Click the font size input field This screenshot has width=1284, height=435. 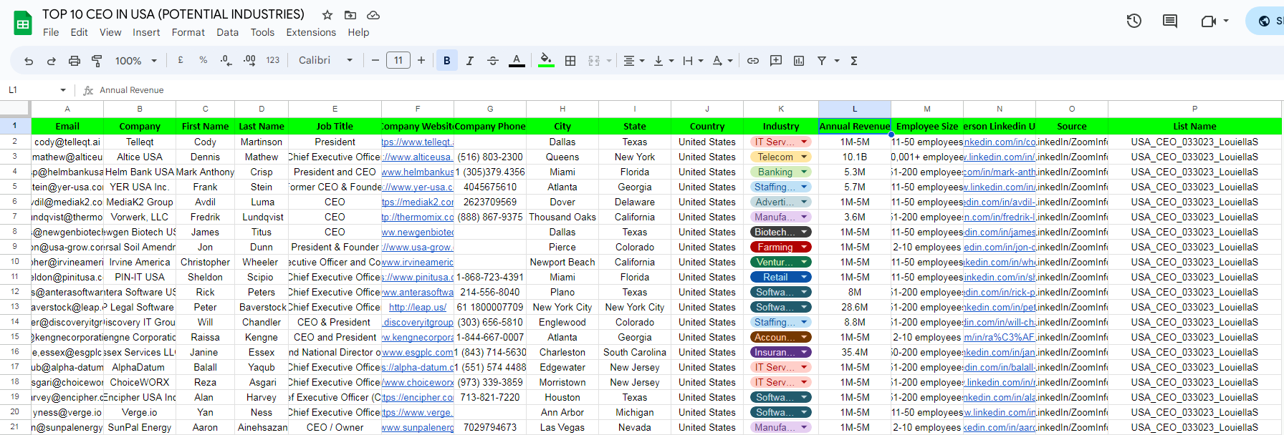click(x=398, y=61)
